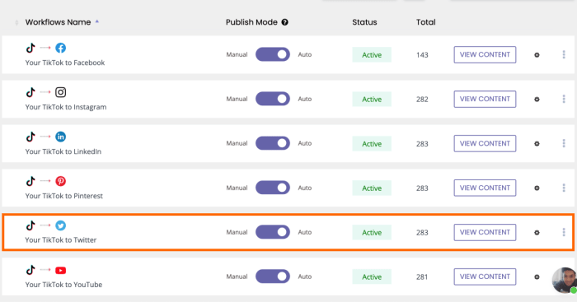This screenshot has width=577, height=302.
Task: Click the Status column header
Action: tap(364, 22)
